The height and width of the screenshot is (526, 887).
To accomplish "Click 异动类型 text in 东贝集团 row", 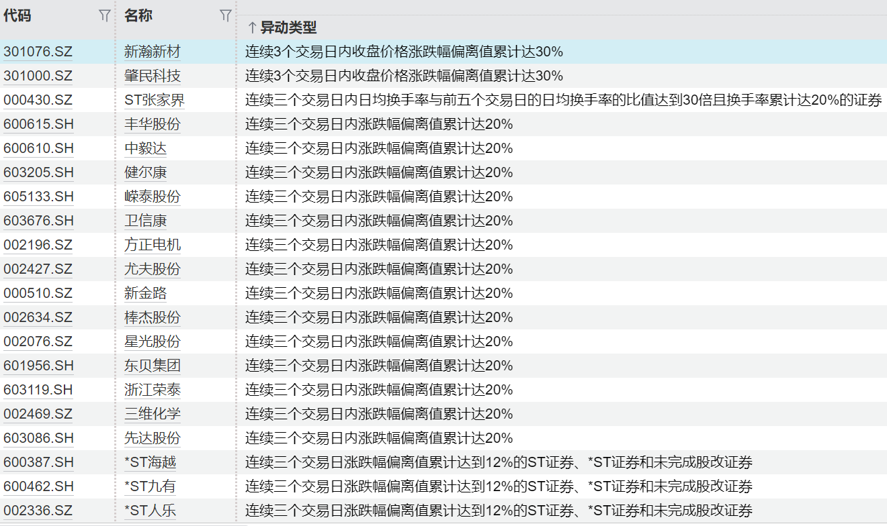I will coord(379,366).
